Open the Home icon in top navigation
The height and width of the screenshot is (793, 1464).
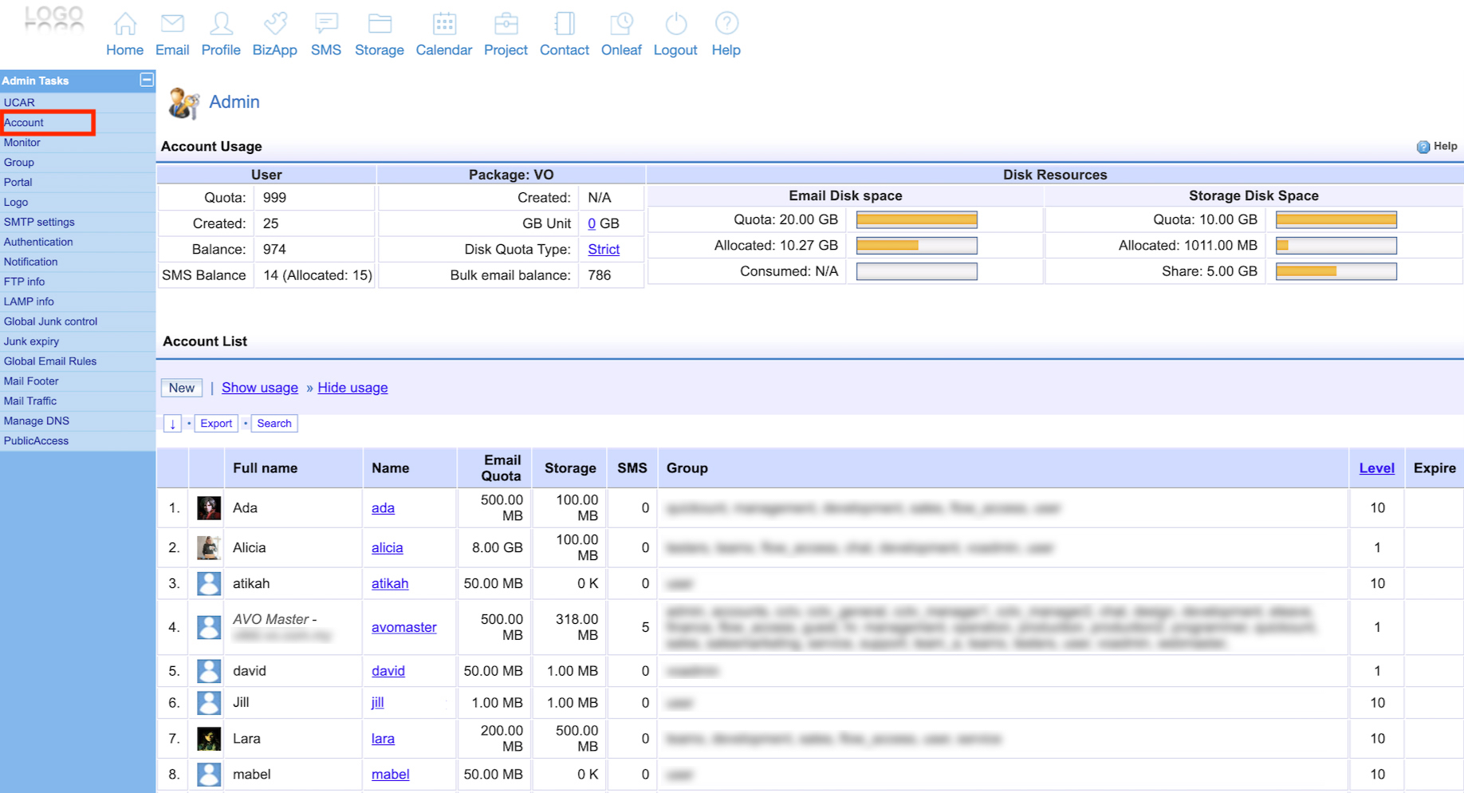(124, 24)
